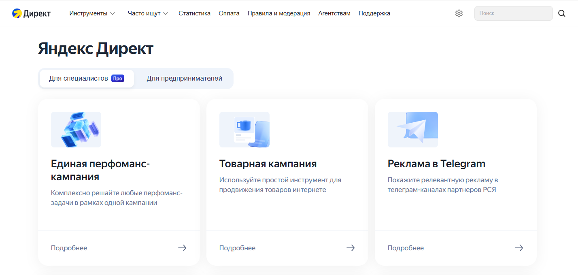Click the Yandex Direct logo
Screen dimensions: 578x275
click(31, 13)
